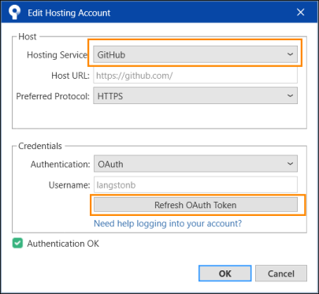Click the Host URL github.com field
The width and height of the screenshot is (319, 294).
click(195, 76)
